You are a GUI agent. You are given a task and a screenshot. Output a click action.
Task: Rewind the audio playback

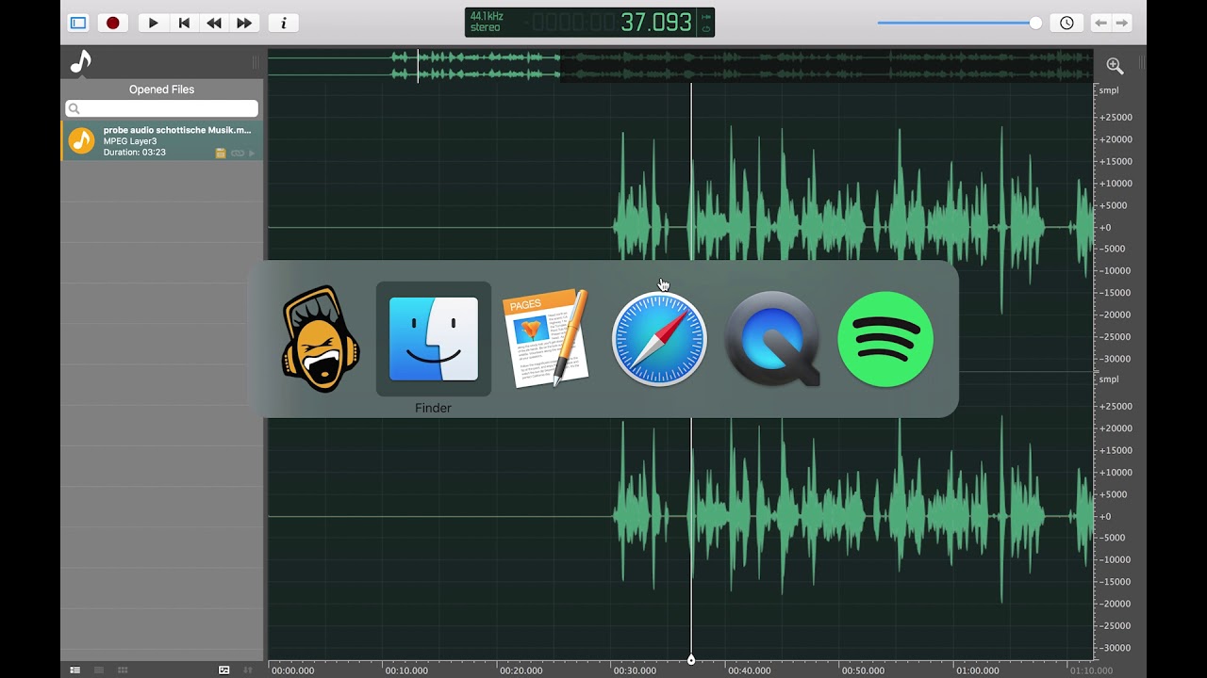coord(214,23)
